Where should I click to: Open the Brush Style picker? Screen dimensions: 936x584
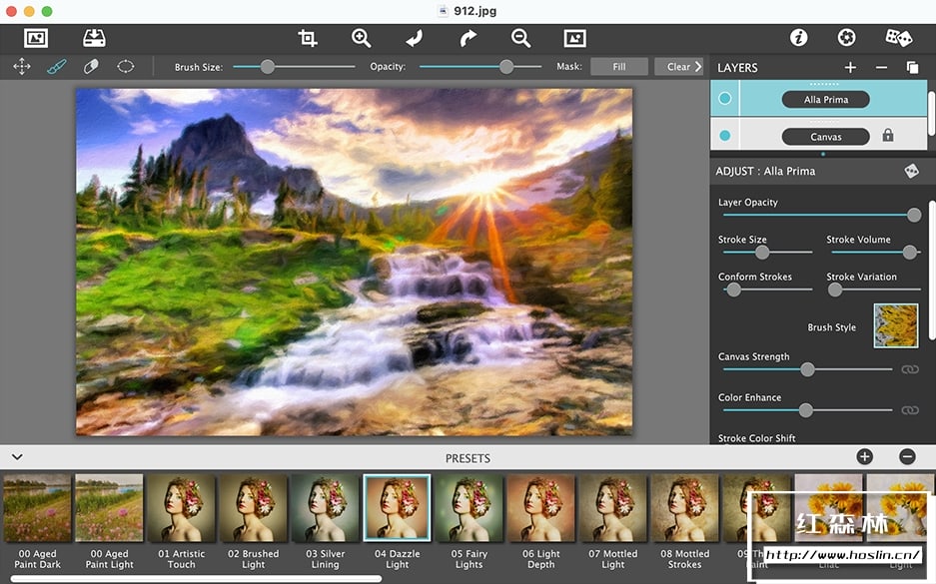click(895, 326)
